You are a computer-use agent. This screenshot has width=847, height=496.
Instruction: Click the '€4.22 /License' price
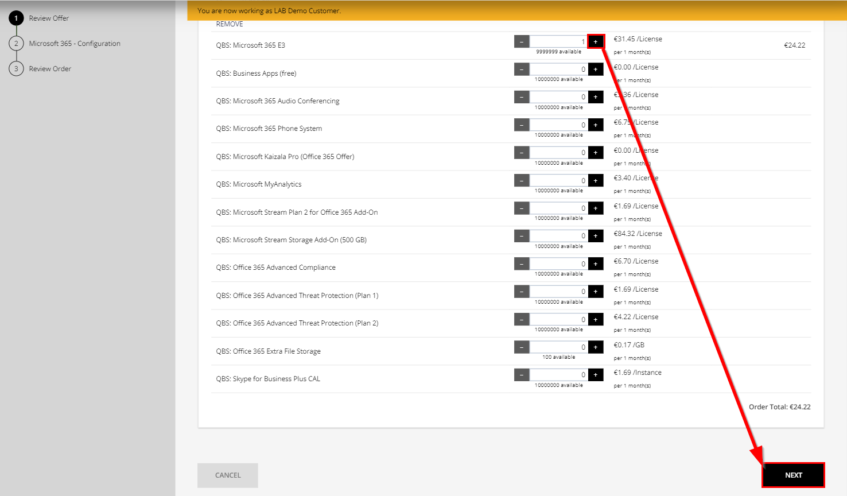[x=636, y=317]
